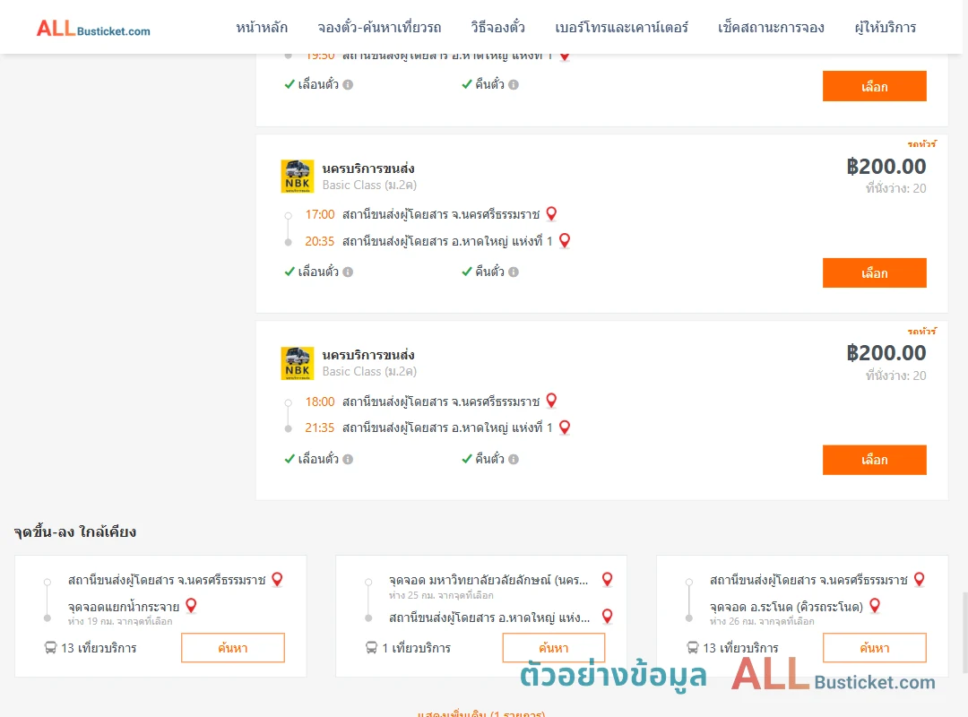Select the 17:00 trip with เลือก button
The height and width of the screenshot is (717, 968).
874,273
